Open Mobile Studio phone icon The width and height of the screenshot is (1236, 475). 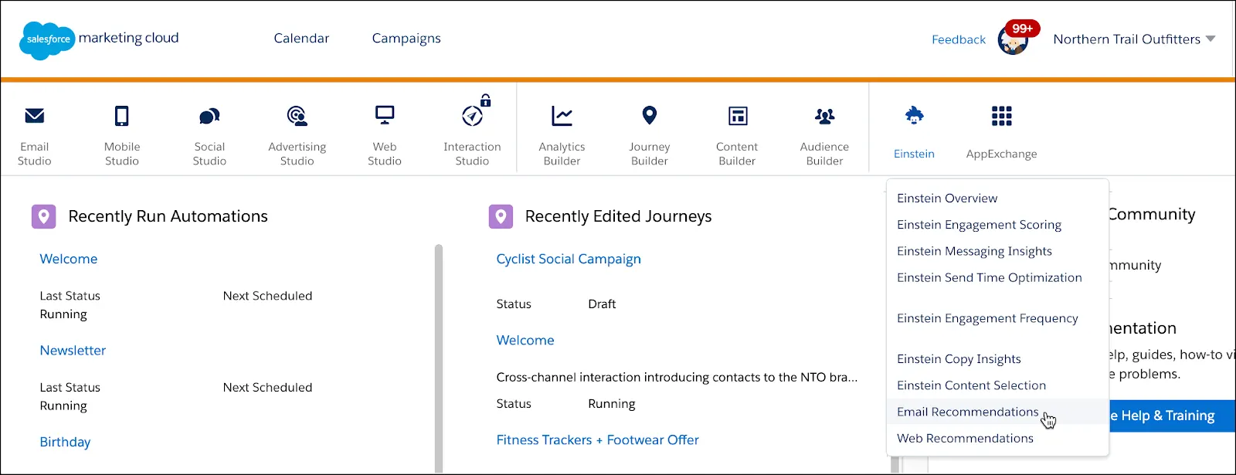coord(122,116)
